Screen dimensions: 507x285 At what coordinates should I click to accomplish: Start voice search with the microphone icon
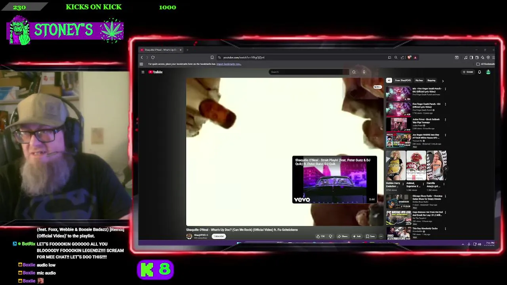[364, 72]
